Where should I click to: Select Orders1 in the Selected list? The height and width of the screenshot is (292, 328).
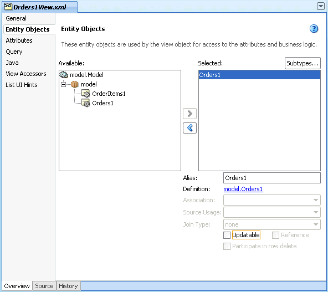tap(259, 75)
